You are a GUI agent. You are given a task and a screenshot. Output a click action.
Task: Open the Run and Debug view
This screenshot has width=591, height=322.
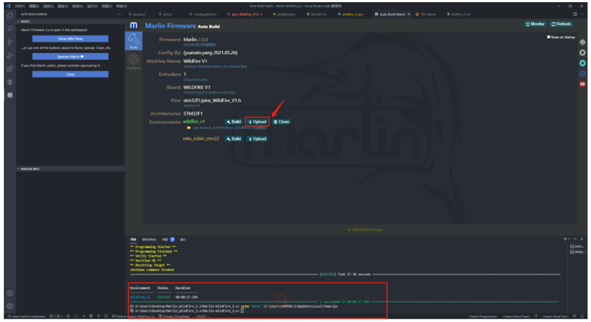(x=10, y=55)
